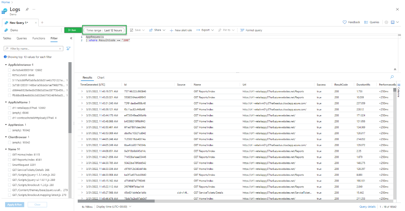Click the search icon above results table
The image size is (405, 211).
coord(392,77)
